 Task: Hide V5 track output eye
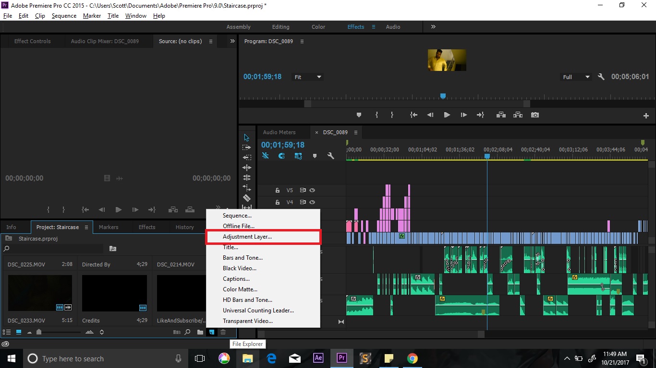(312, 190)
